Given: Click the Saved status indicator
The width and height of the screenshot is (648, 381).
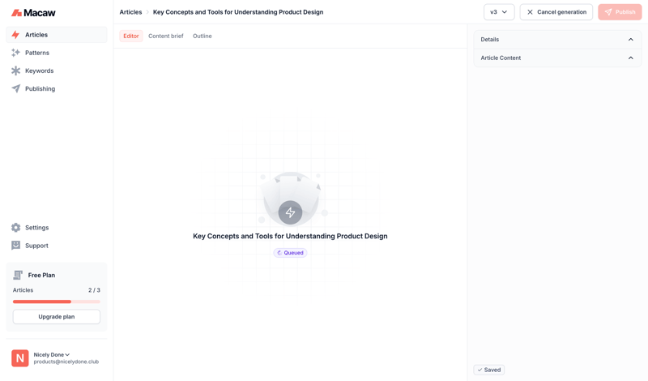Looking at the screenshot, I should 489,370.
